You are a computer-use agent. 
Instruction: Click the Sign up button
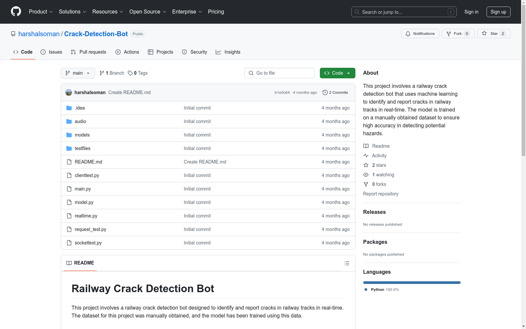[498, 12]
